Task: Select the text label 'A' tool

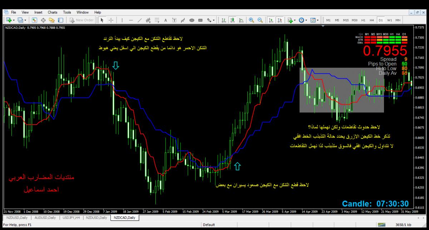Action: tap(166, 20)
